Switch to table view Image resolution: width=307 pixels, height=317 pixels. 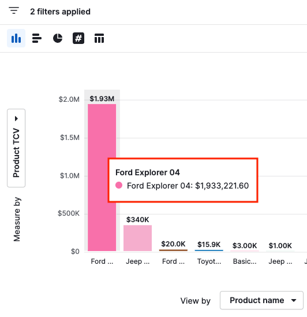tap(99, 38)
